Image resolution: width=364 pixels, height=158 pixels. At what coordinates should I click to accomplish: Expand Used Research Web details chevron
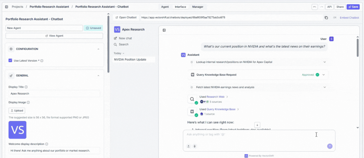pos(227,97)
